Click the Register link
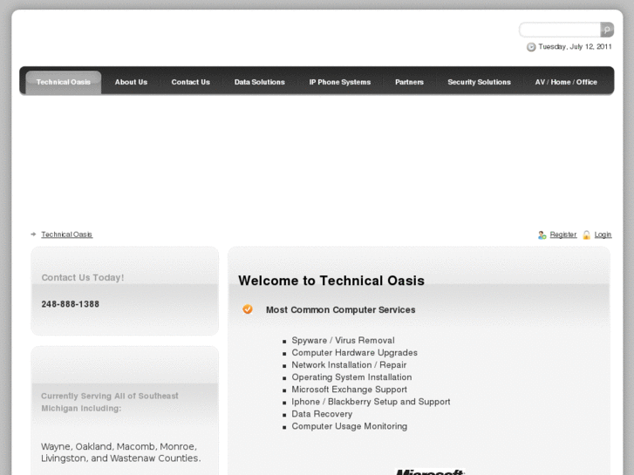634x475 pixels. [563, 234]
